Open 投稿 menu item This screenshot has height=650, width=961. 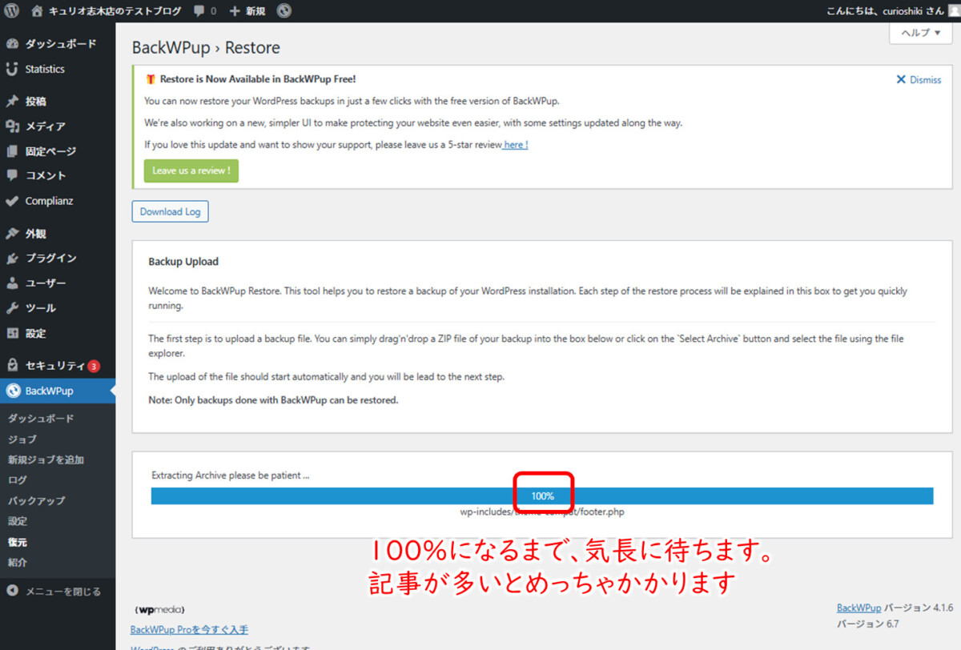(x=58, y=102)
